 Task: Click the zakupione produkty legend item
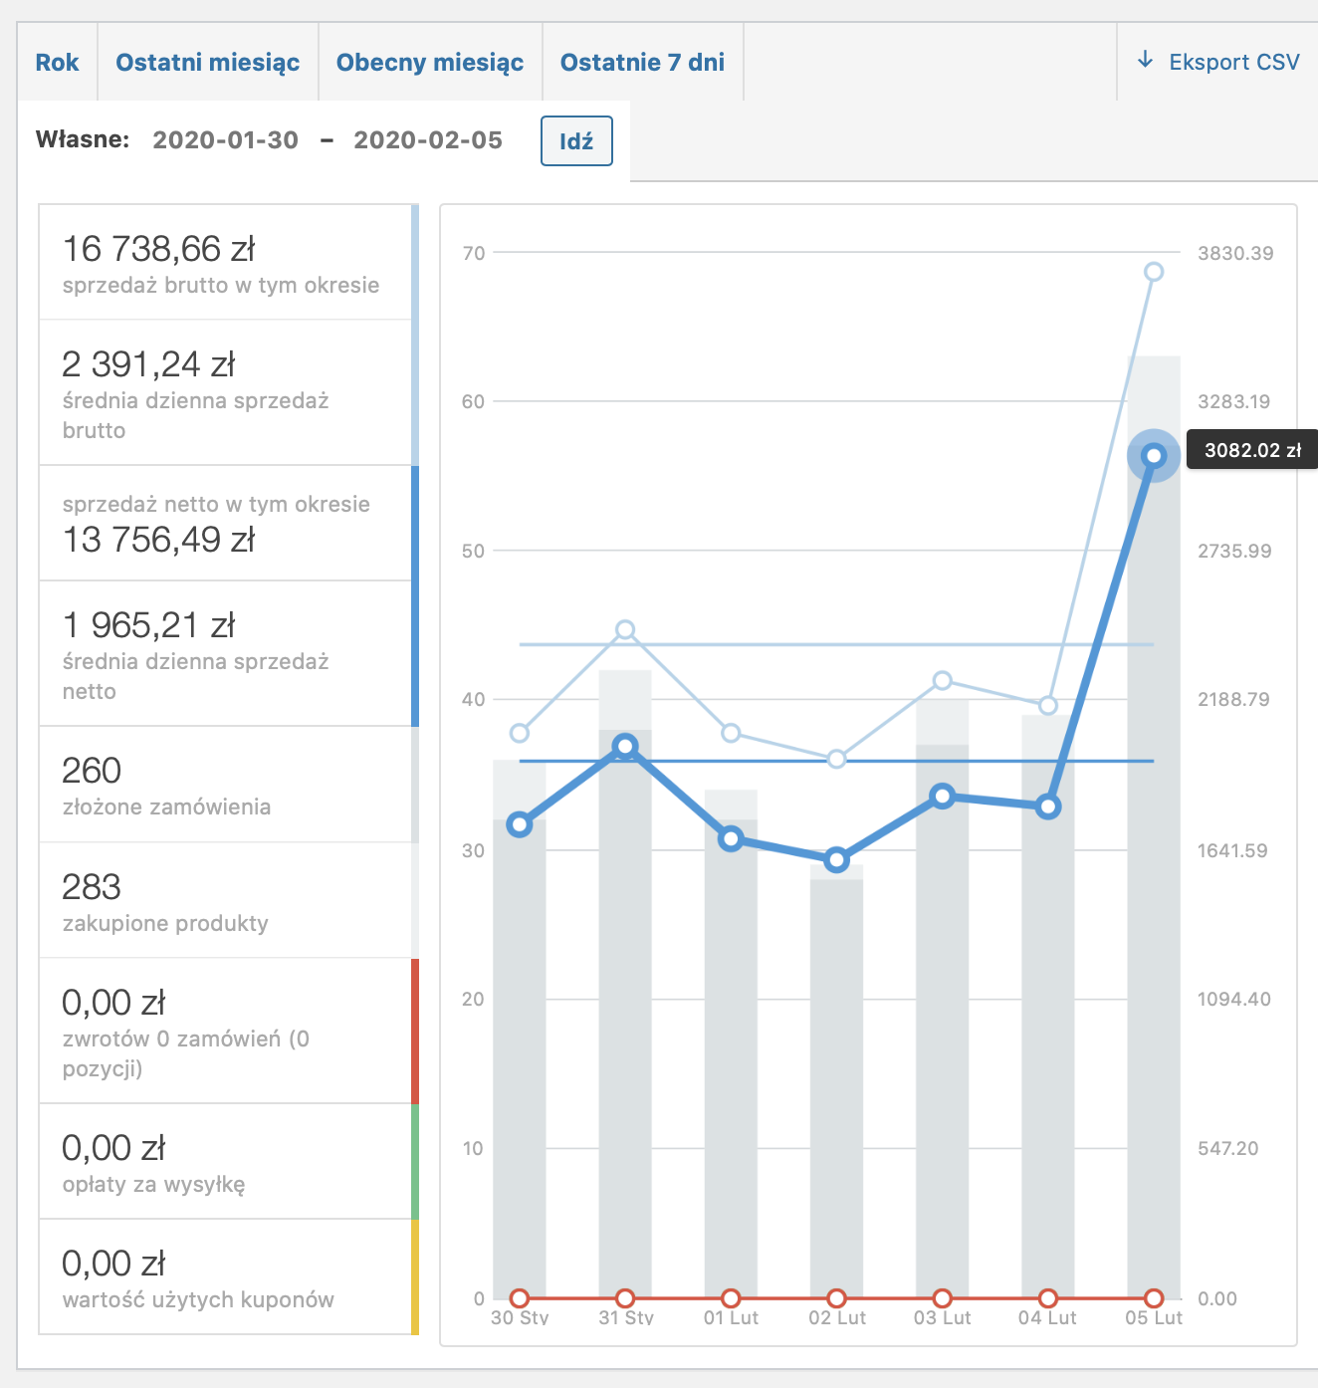click(x=225, y=901)
